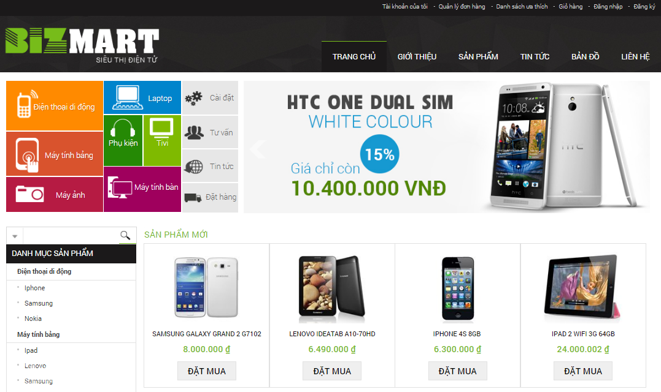Focus the product search input field
The width and height of the screenshot is (661, 392).
(x=71, y=236)
